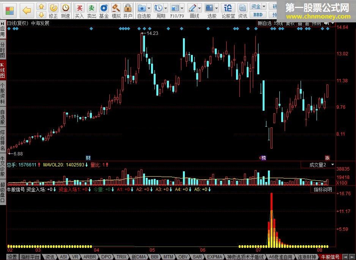Image resolution: width=356 pixels, height=260 pixels.
Task: Go back with the yellow left arrow
Action: pyautogui.click(x=27, y=11)
